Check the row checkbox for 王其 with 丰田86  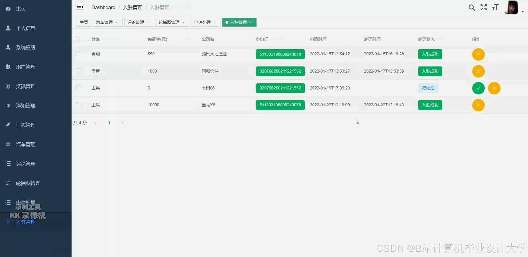[x=79, y=88]
